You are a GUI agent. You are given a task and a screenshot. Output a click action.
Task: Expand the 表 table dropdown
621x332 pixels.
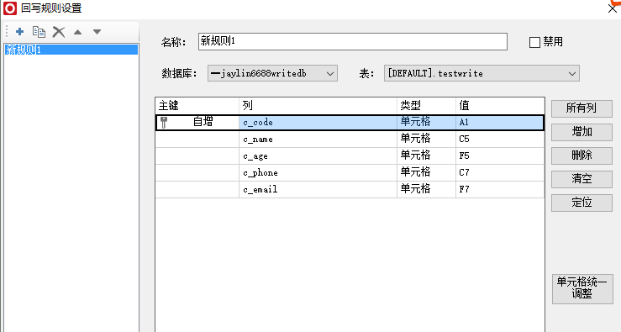482,73
